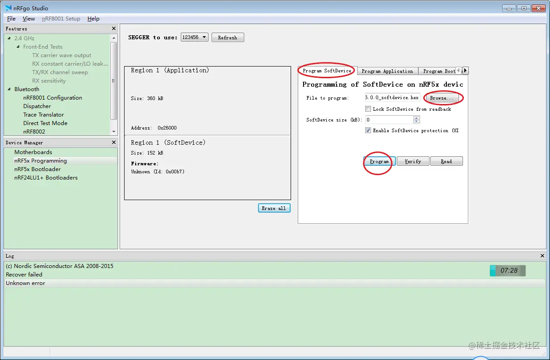The width and height of the screenshot is (550, 360).
Task: Collapse the 2.4 GHz tree node
Action: click(x=9, y=38)
